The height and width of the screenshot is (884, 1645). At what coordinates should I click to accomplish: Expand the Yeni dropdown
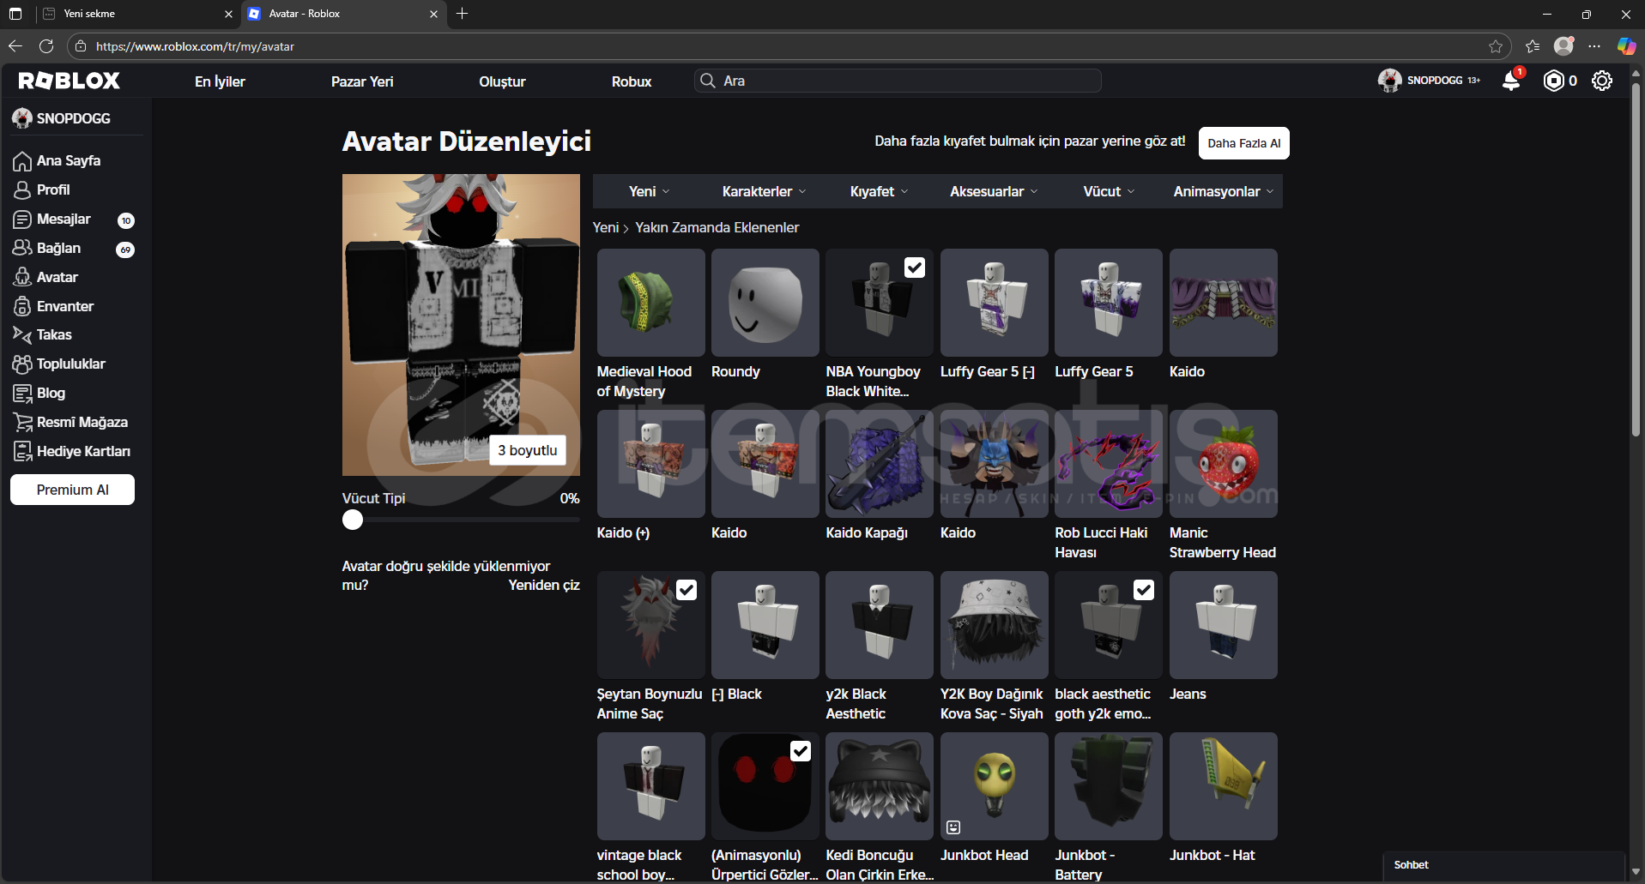pyautogui.click(x=650, y=191)
